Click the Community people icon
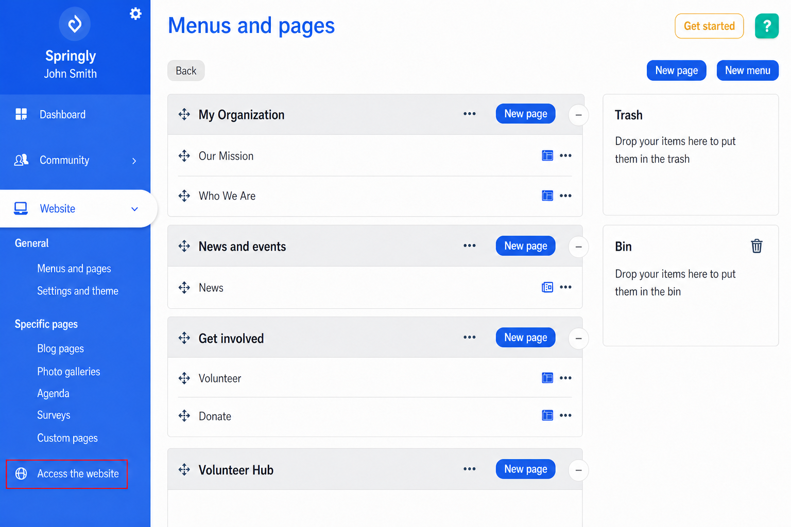 click(21, 160)
